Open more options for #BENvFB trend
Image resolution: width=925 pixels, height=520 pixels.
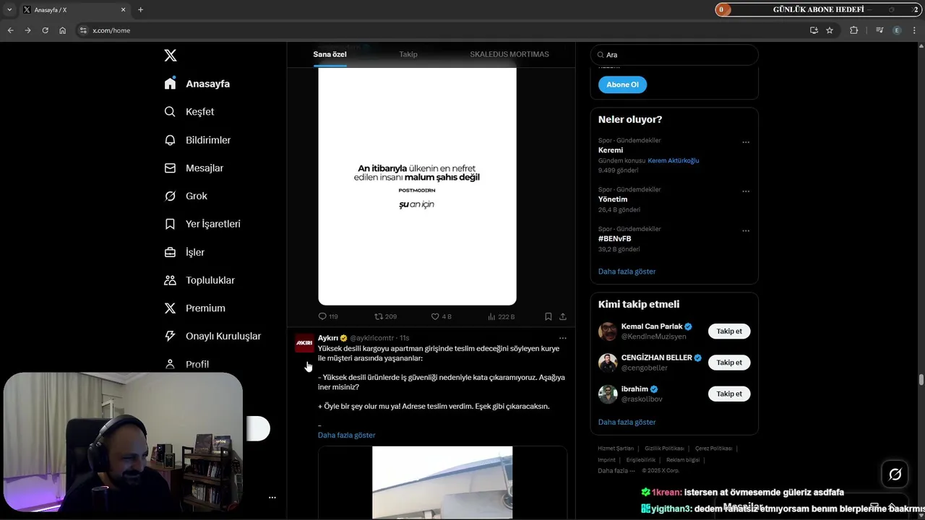pos(746,231)
